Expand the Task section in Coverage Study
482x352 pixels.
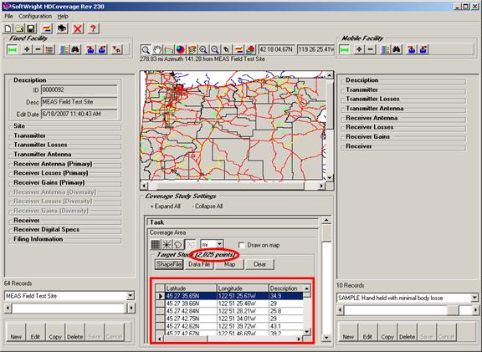click(233, 222)
